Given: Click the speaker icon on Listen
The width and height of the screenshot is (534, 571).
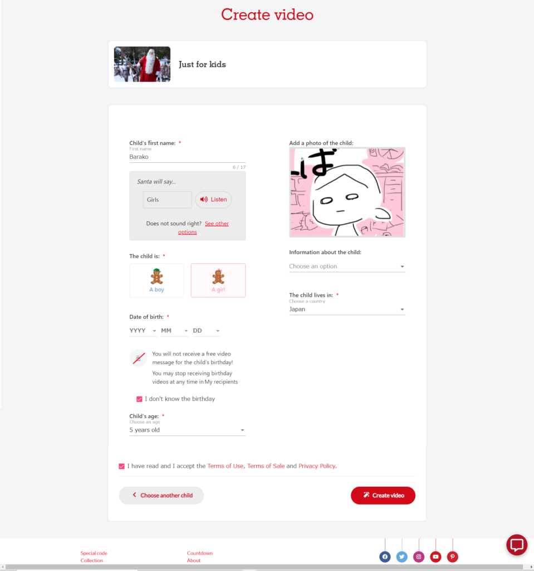Looking at the screenshot, I should (204, 200).
